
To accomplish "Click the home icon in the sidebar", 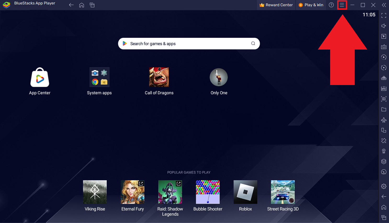I will [x=384, y=207].
